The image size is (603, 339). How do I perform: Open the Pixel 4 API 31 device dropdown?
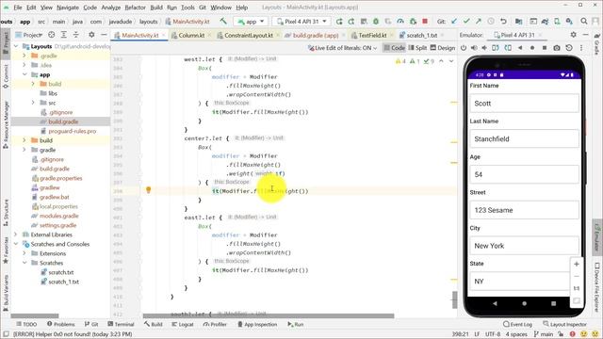pyautogui.click(x=301, y=22)
